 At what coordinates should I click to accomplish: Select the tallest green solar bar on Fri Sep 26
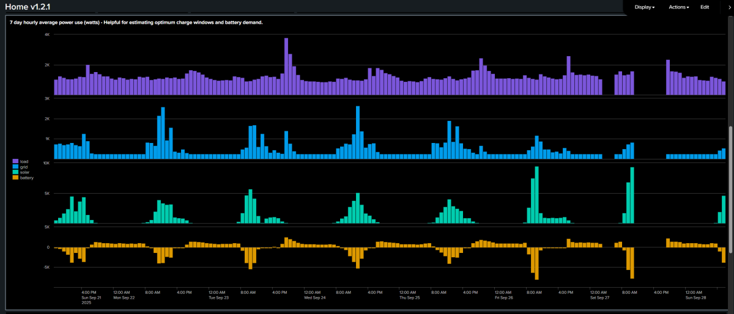537,195
